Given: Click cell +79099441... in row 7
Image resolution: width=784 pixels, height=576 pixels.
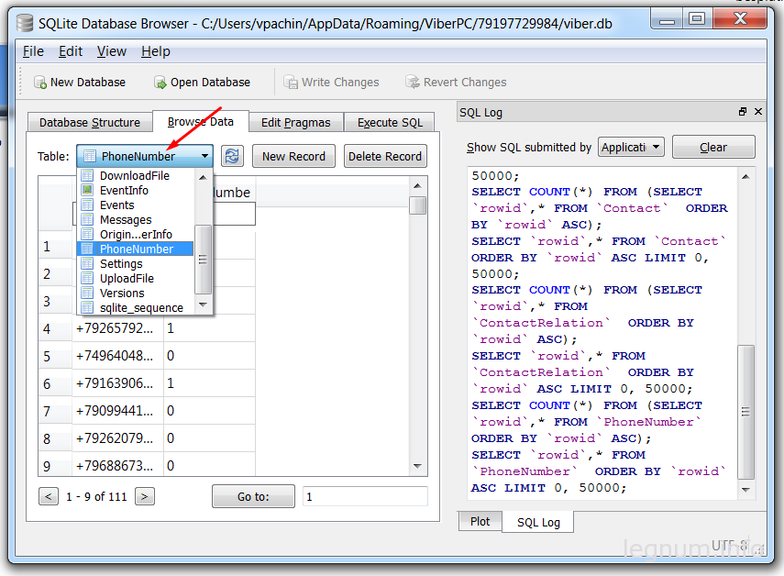Looking at the screenshot, I should [x=118, y=411].
